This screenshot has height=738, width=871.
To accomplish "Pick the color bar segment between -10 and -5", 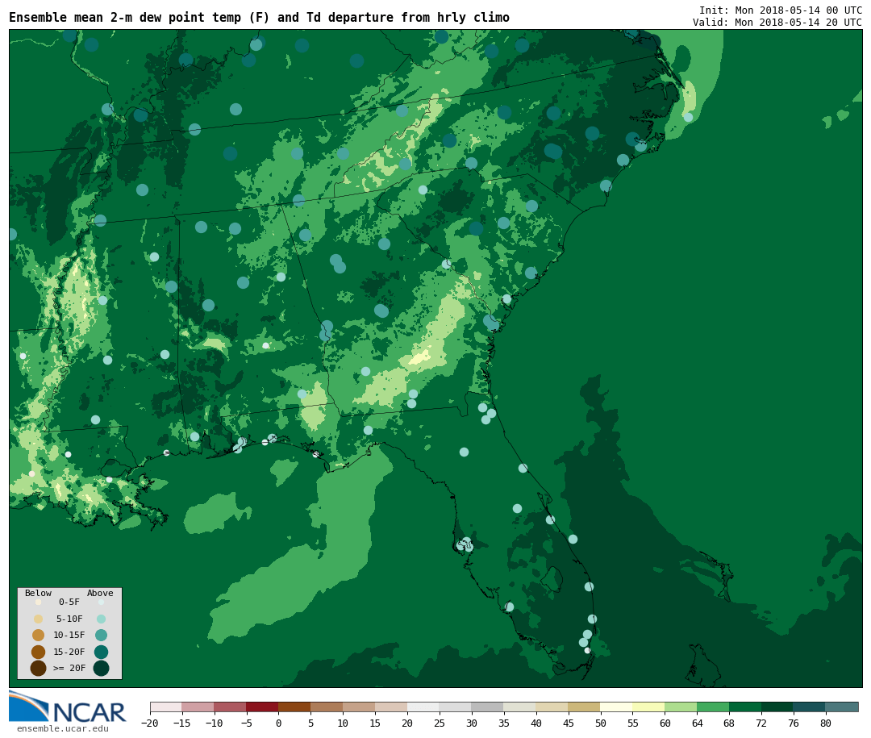I will (230, 707).
